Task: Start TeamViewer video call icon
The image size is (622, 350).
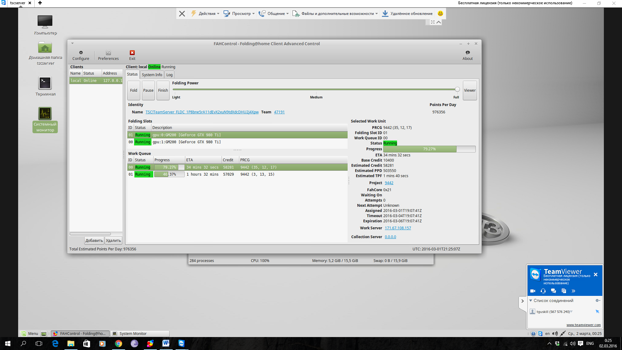Action: click(533, 291)
